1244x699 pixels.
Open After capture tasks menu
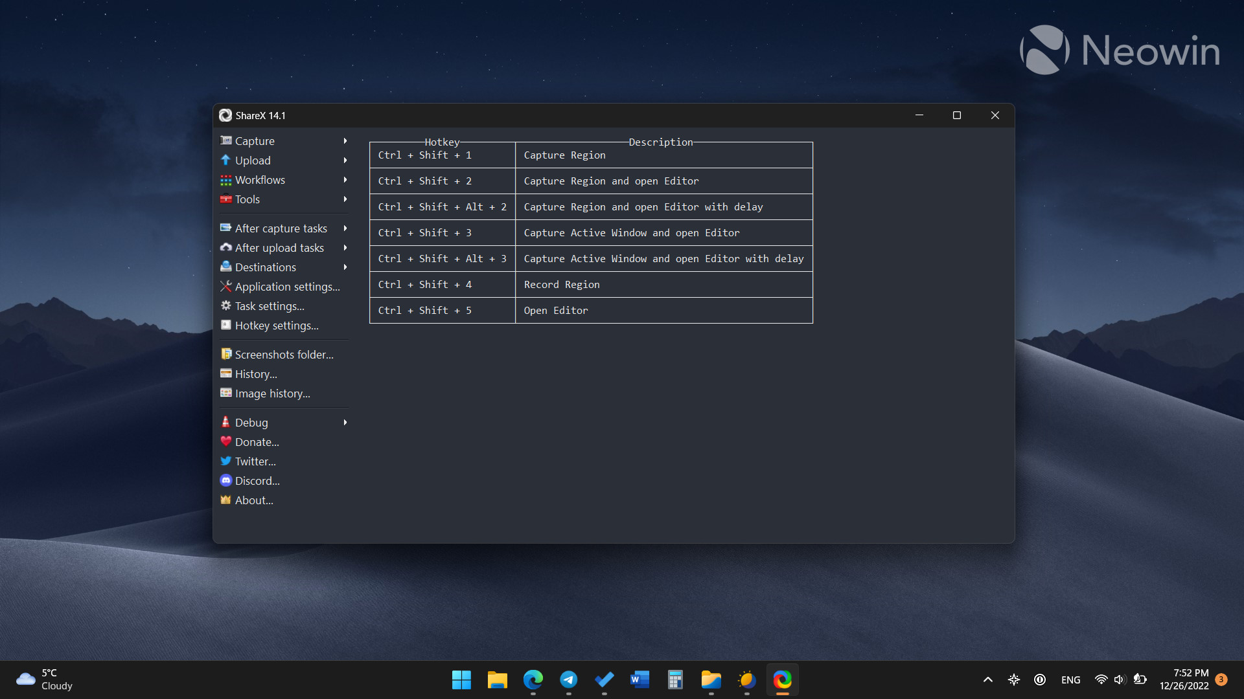coord(284,228)
